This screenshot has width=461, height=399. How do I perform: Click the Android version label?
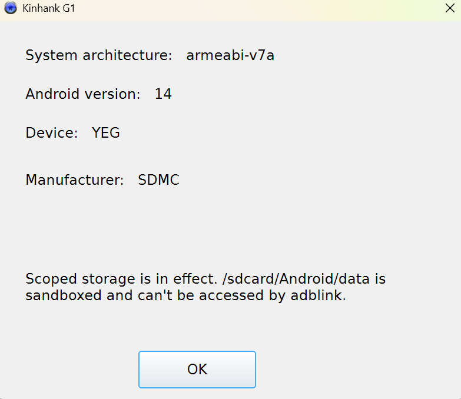click(x=82, y=94)
